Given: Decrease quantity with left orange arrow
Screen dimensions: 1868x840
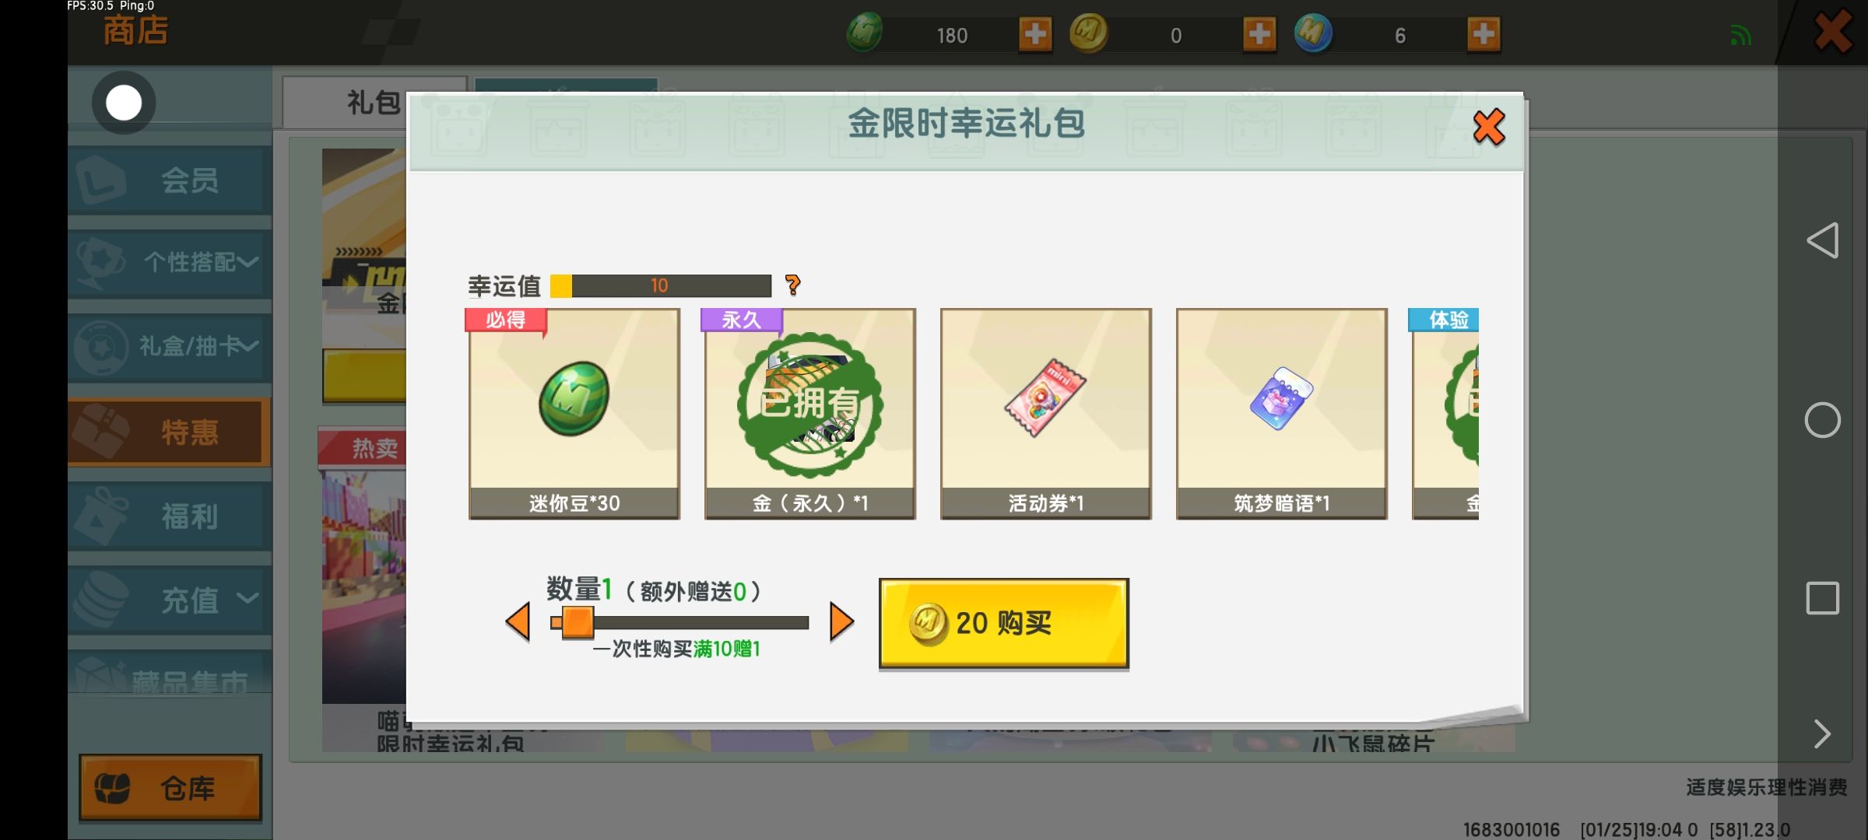Looking at the screenshot, I should coord(518,622).
